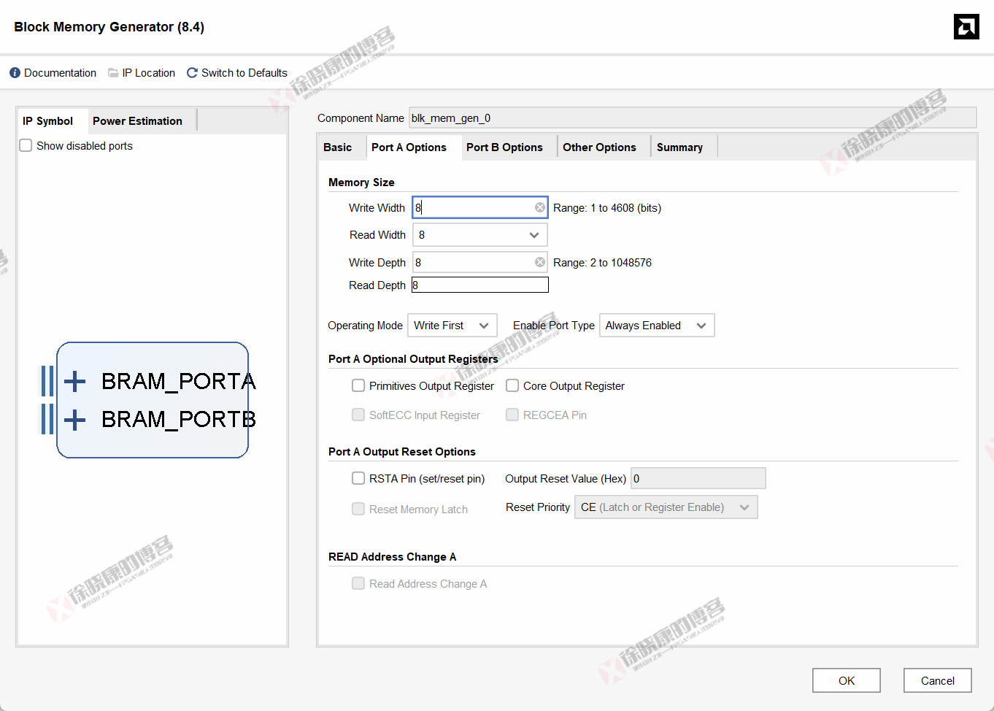Open the Operating Mode dropdown
The height and width of the screenshot is (711, 994).
[483, 325]
